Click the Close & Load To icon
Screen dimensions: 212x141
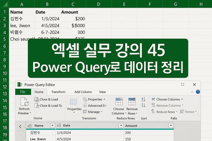[x=37, y=105]
